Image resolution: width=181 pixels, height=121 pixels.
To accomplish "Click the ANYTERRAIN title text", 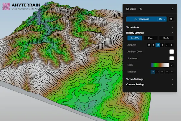I will 26,5.
